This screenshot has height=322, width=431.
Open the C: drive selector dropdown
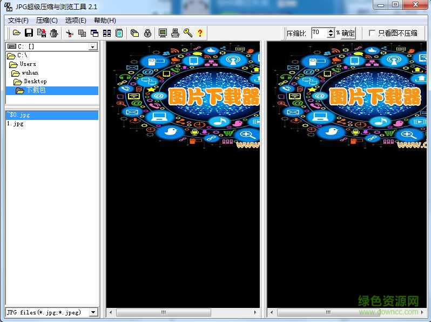(x=92, y=47)
